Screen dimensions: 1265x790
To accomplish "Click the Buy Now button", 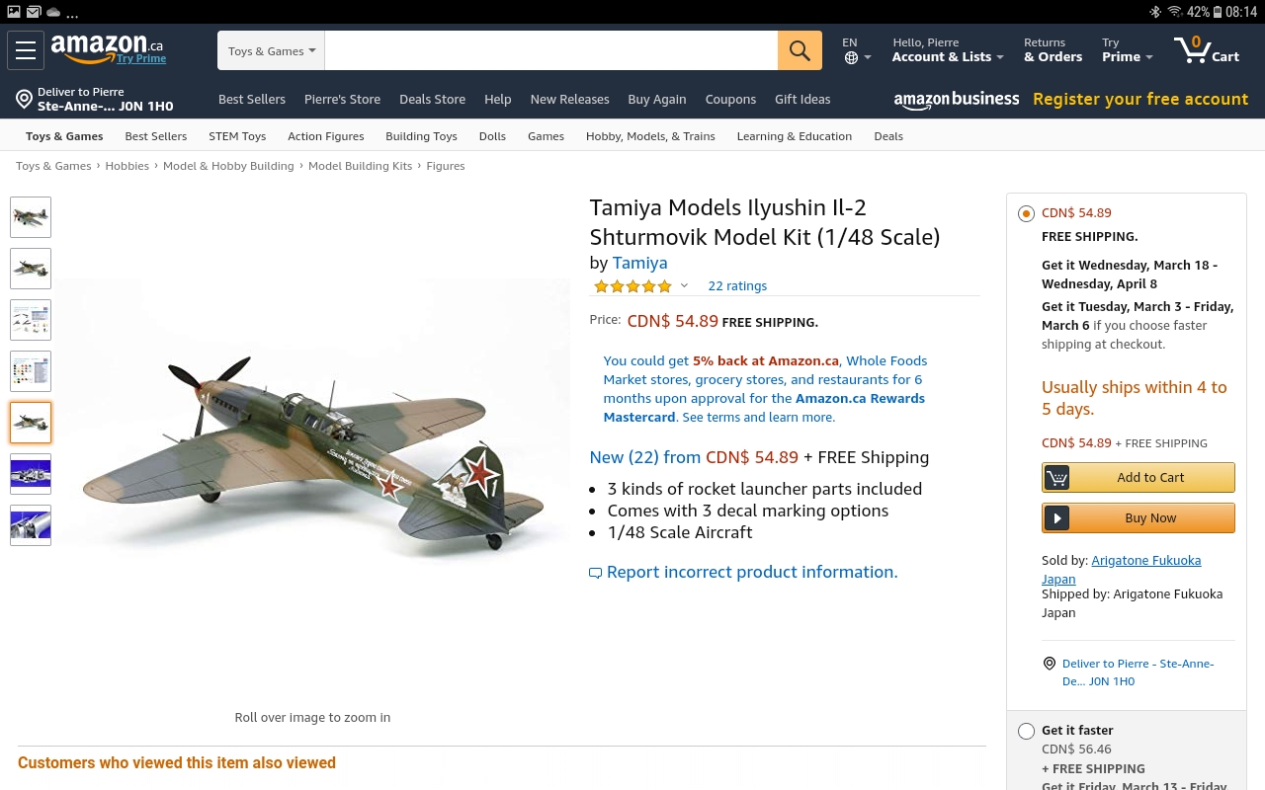I will [x=1138, y=517].
